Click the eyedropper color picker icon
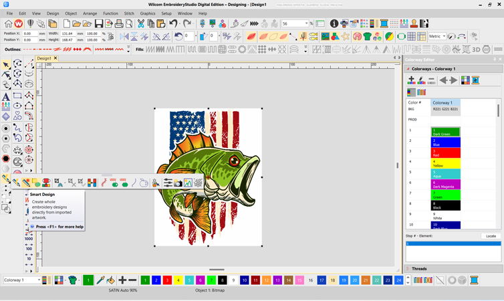Viewport: 504px width, 301px height. 100,280
